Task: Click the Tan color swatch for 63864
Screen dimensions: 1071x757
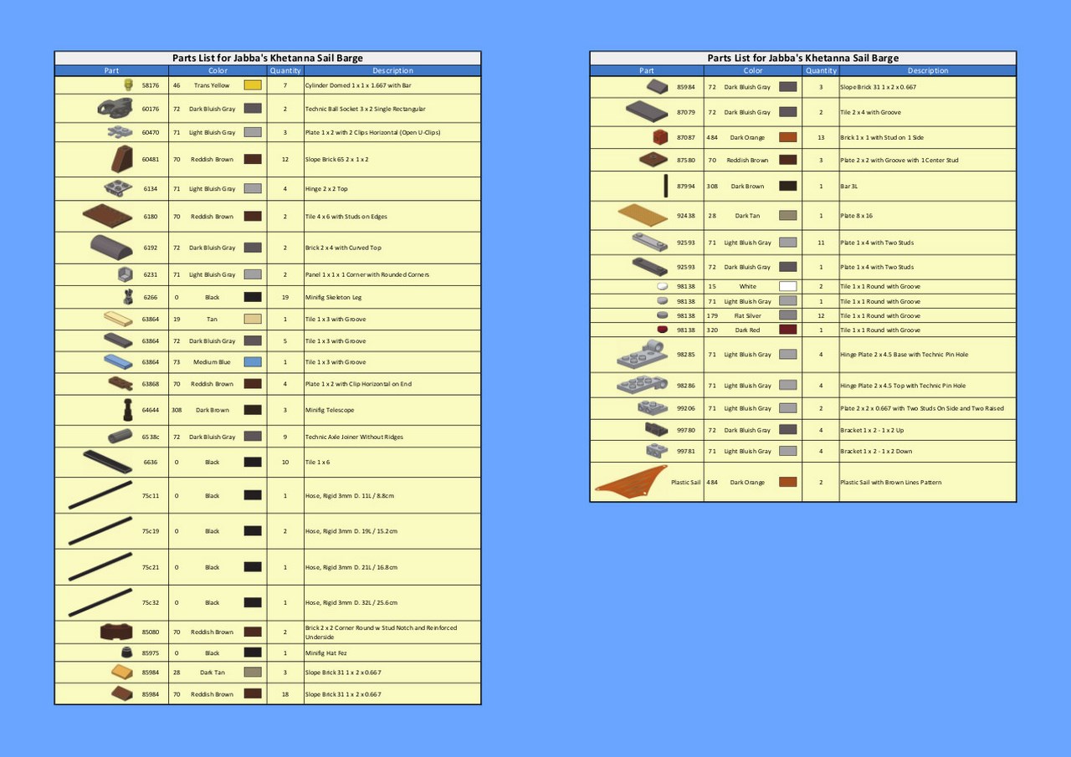Action: tap(253, 319)
